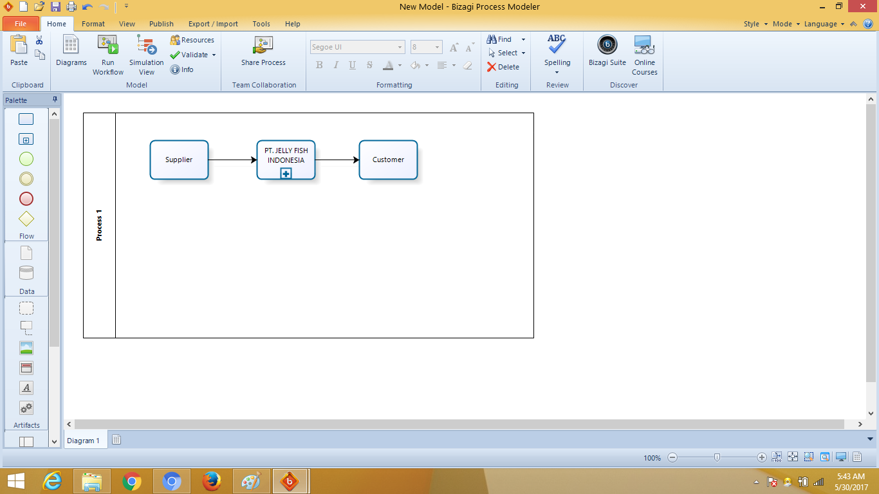Switch to the Format ribbon tab

pyautogui.click(x=93, y=24)
